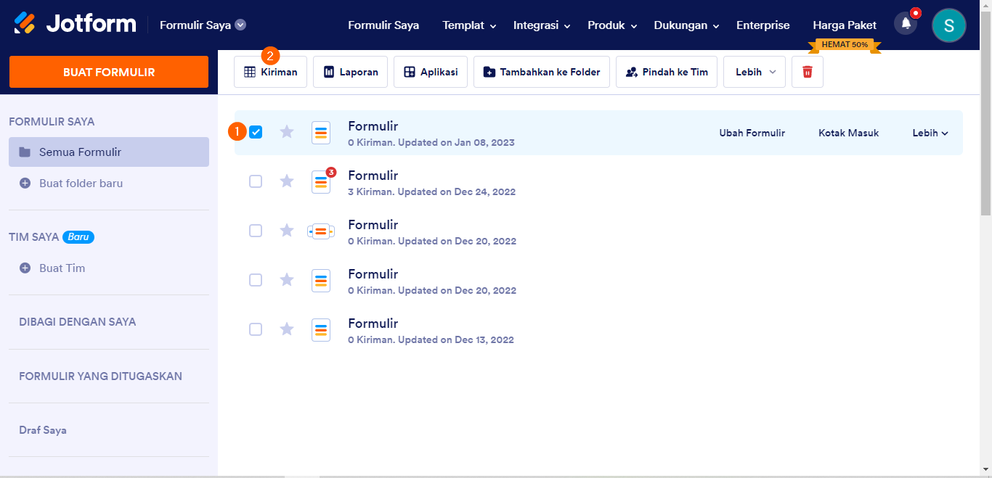Open the Enterprise menu item
This screenshot has height=478, width=992.
(763, 25)
